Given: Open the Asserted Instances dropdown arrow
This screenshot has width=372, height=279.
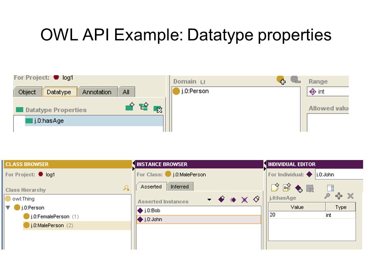Looking at the screenshot, I should 209,200.
